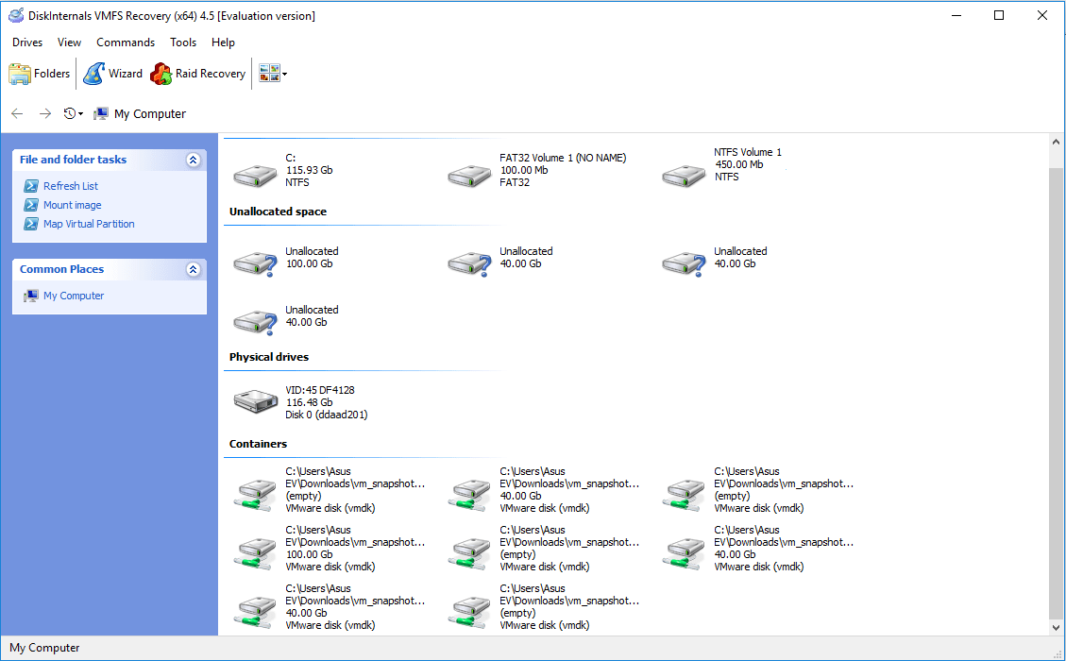
Task: Open the view mode dropdown in toolbar
Action: [x=273, y=74]
